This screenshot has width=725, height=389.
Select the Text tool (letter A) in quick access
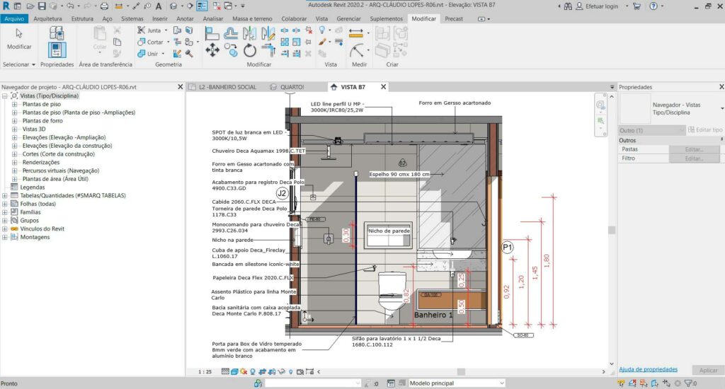point(159,6)
